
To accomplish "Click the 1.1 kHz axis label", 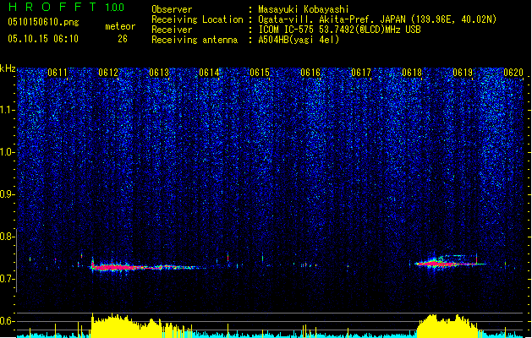I will point(7,110).
